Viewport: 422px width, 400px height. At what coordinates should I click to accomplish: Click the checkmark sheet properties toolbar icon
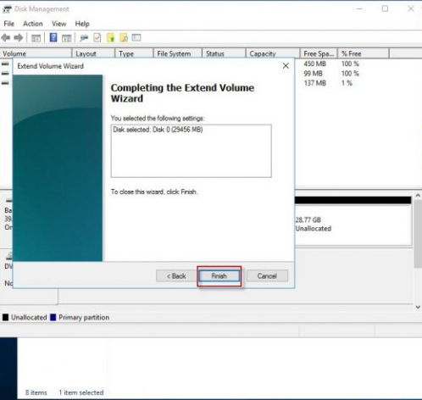pyautogui.click(x=97, y=37)
